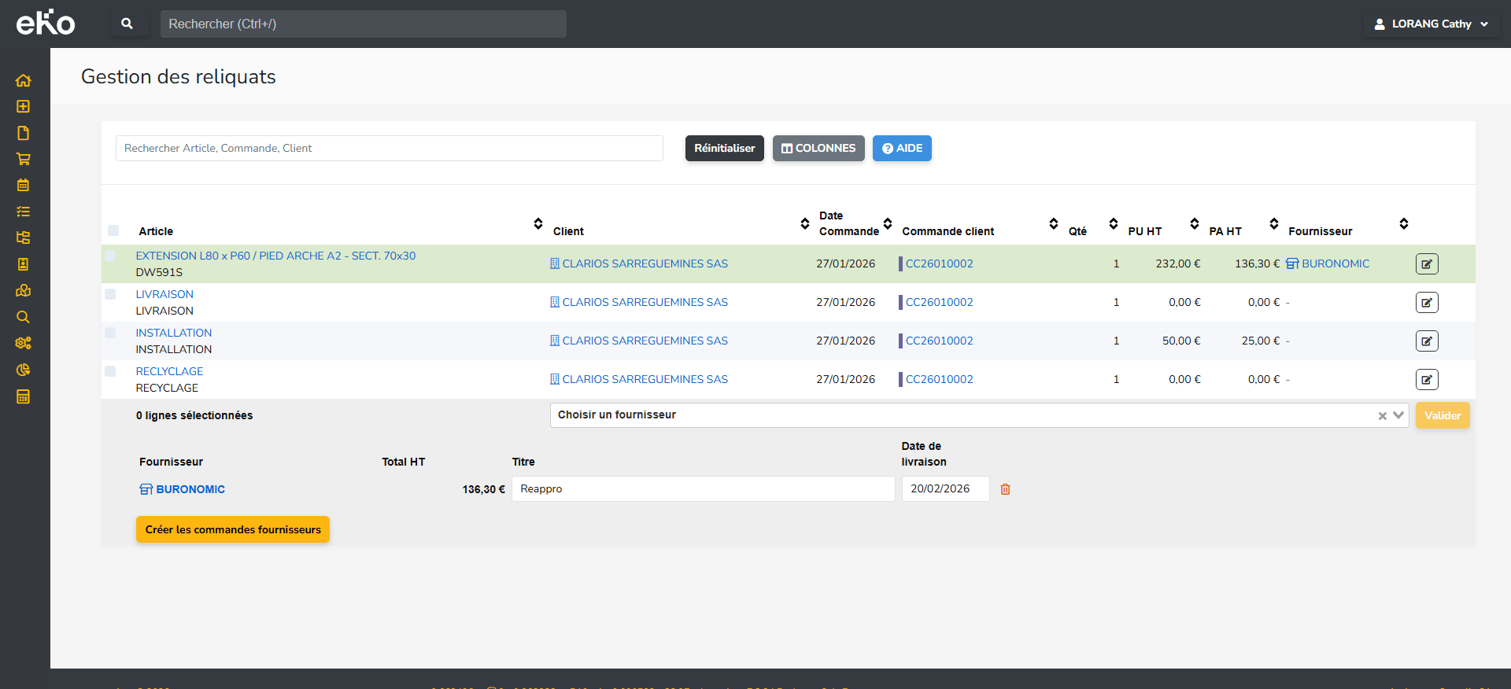Open the calendar icon in sidebar
This screenshot has height=689, width=1511.
tap(24, 186)
